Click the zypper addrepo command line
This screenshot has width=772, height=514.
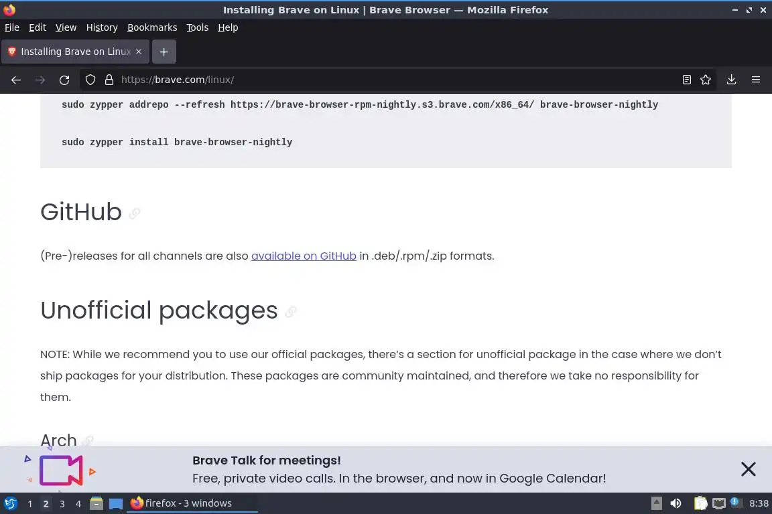coord(359,105)
